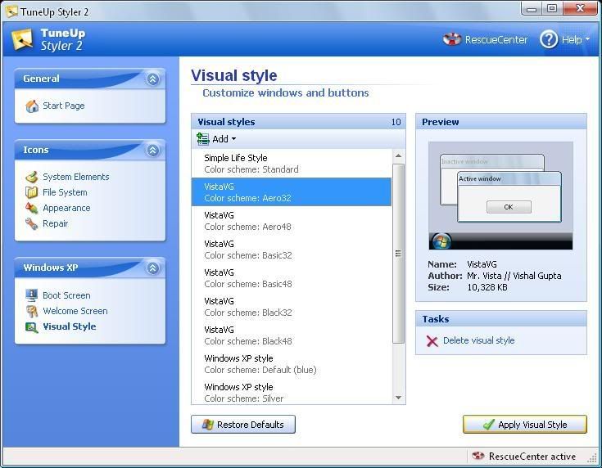Click the Repair wrench icon
The width and height of the screenshot is (602, 468).
pos(32,223)
